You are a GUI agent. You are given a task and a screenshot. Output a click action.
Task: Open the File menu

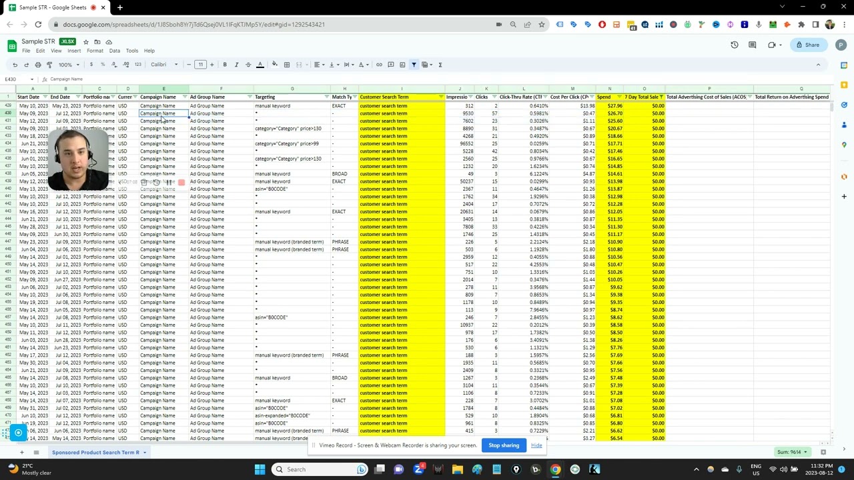point(25,51)
